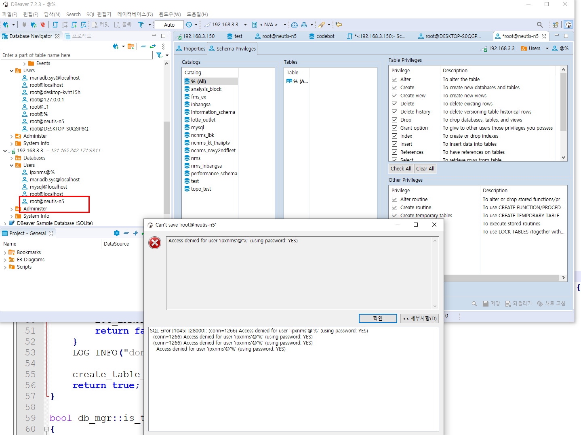The width and height of the screenshot is (581, 435).
Task: Open the active connection 192.168.3.3 dropdown in toolbar
Action: point(245,25)
